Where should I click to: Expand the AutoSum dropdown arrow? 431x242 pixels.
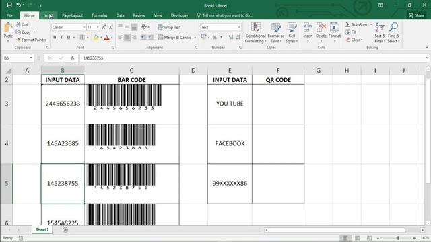pyautogui.click(x=371, y=24)
